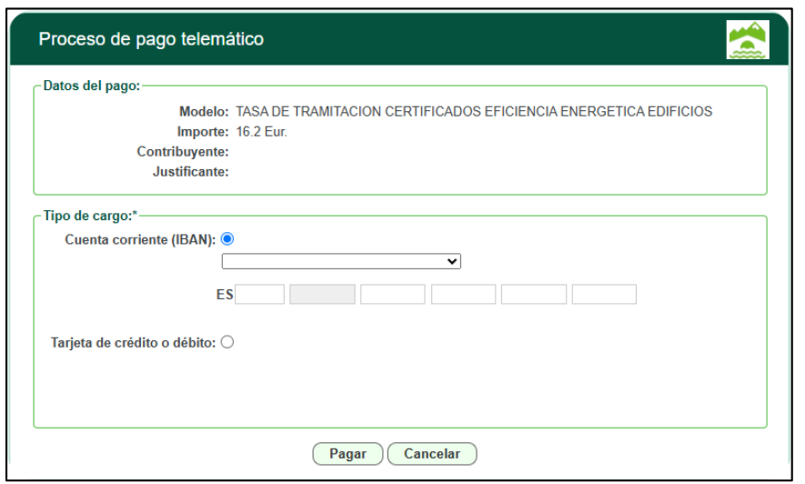Click the green mountain logo icon

(748, 40)
